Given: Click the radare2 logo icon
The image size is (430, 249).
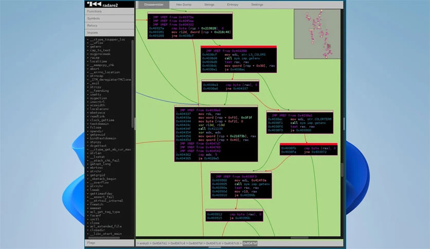Looking at the screenshot, I should 94,4.
